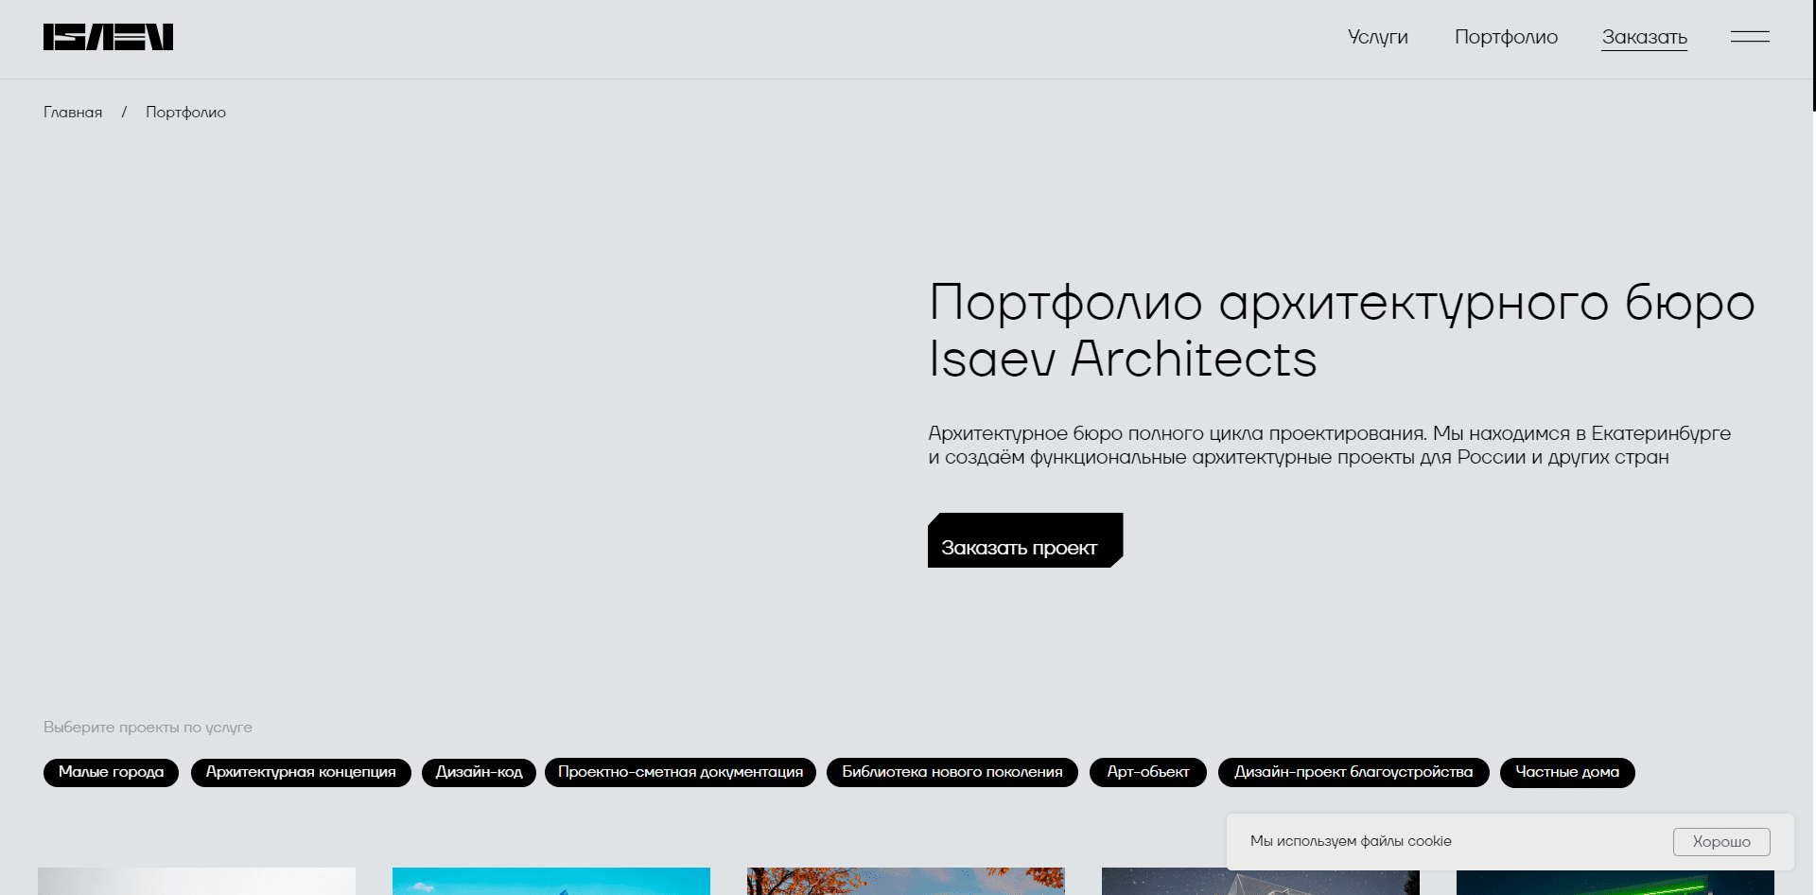Screen dimensions: 1816x895
Task: Select the Проектно-сметная документация filter
Action: pos(680,772)
